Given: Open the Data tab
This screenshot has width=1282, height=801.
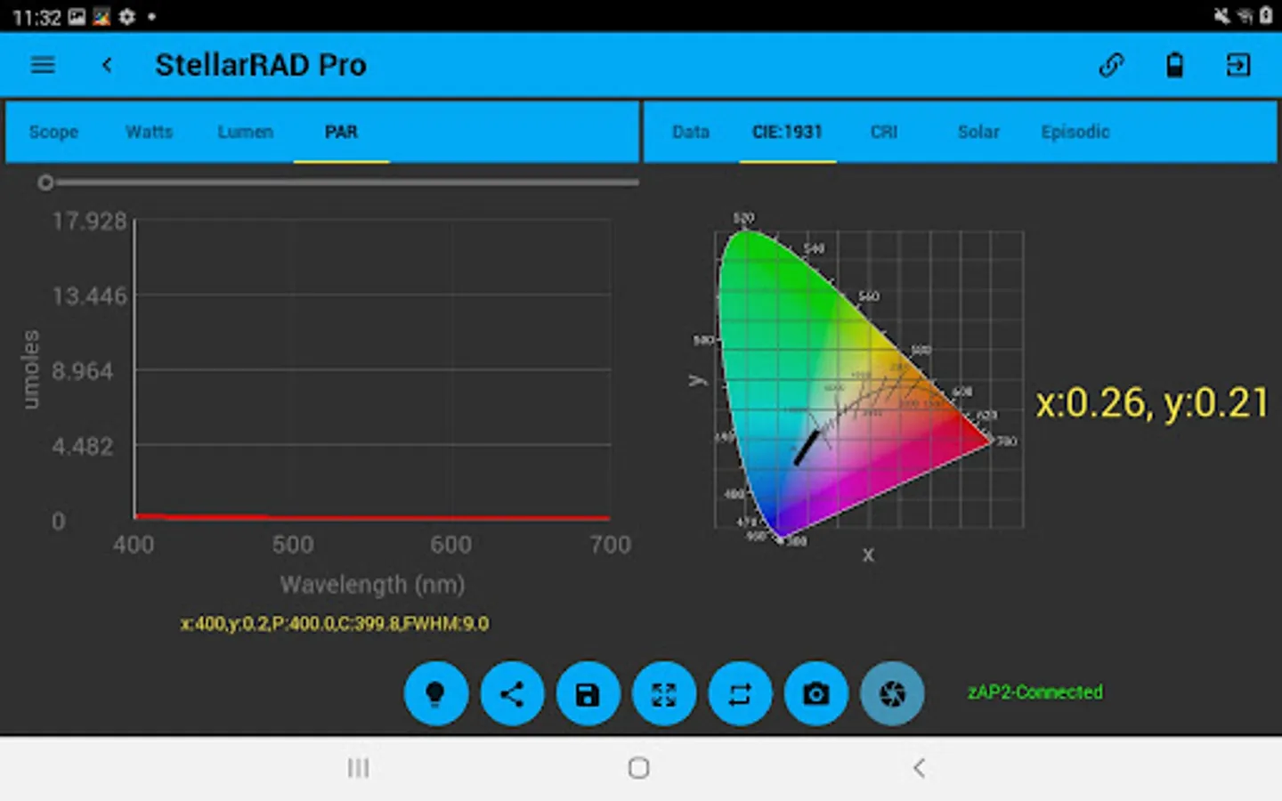Looking at the screenshot, I should coord(691,132).
